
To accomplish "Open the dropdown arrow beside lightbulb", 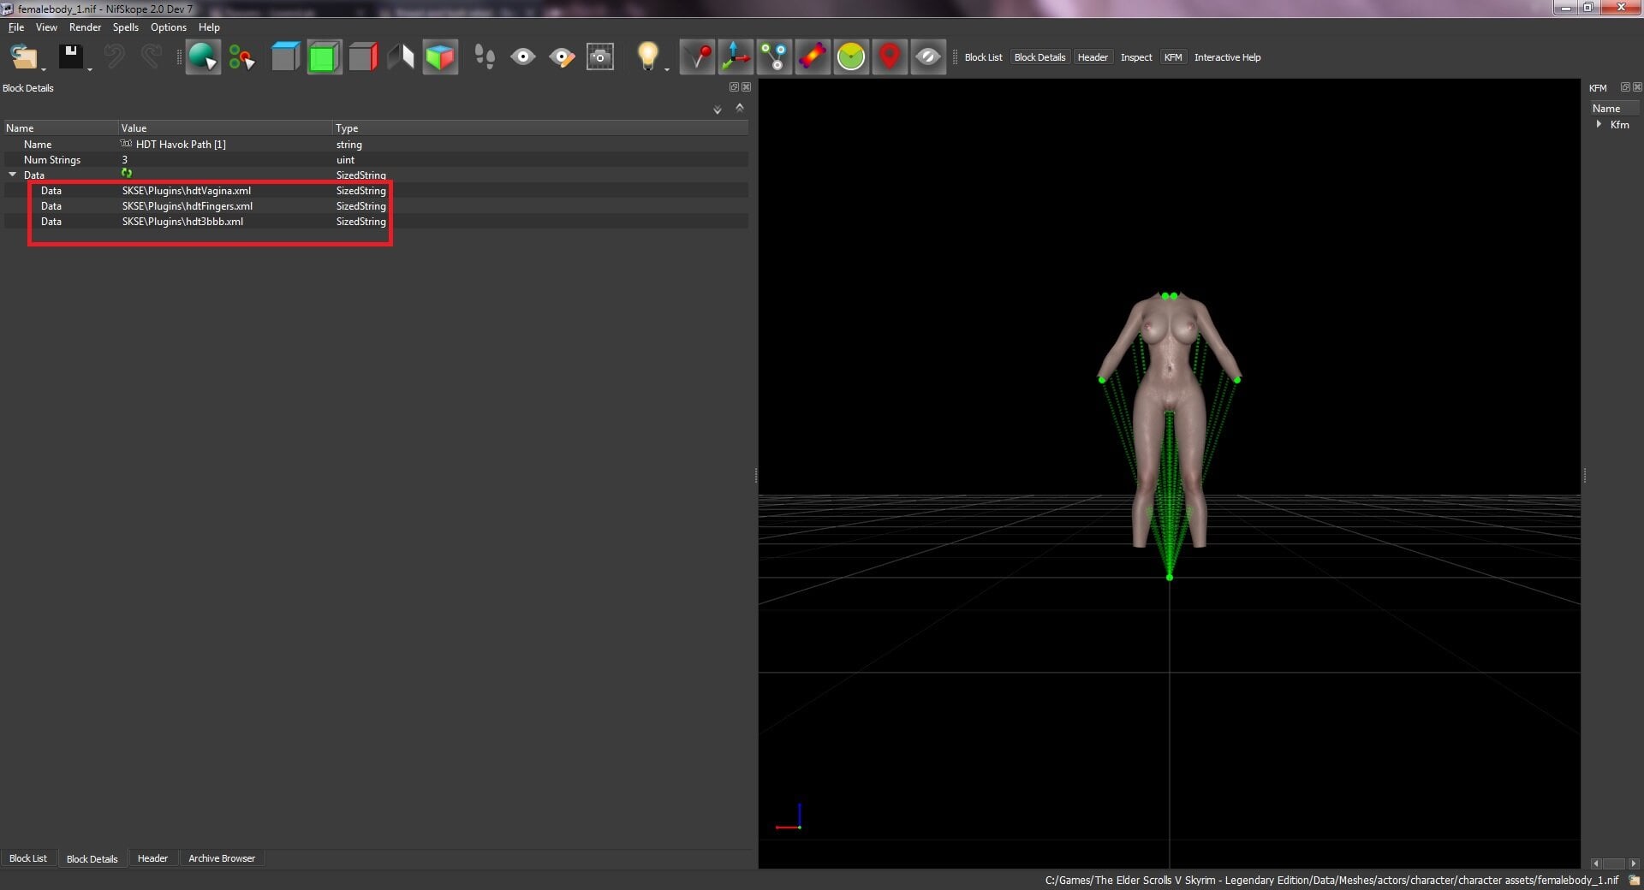I will [667, 69].
